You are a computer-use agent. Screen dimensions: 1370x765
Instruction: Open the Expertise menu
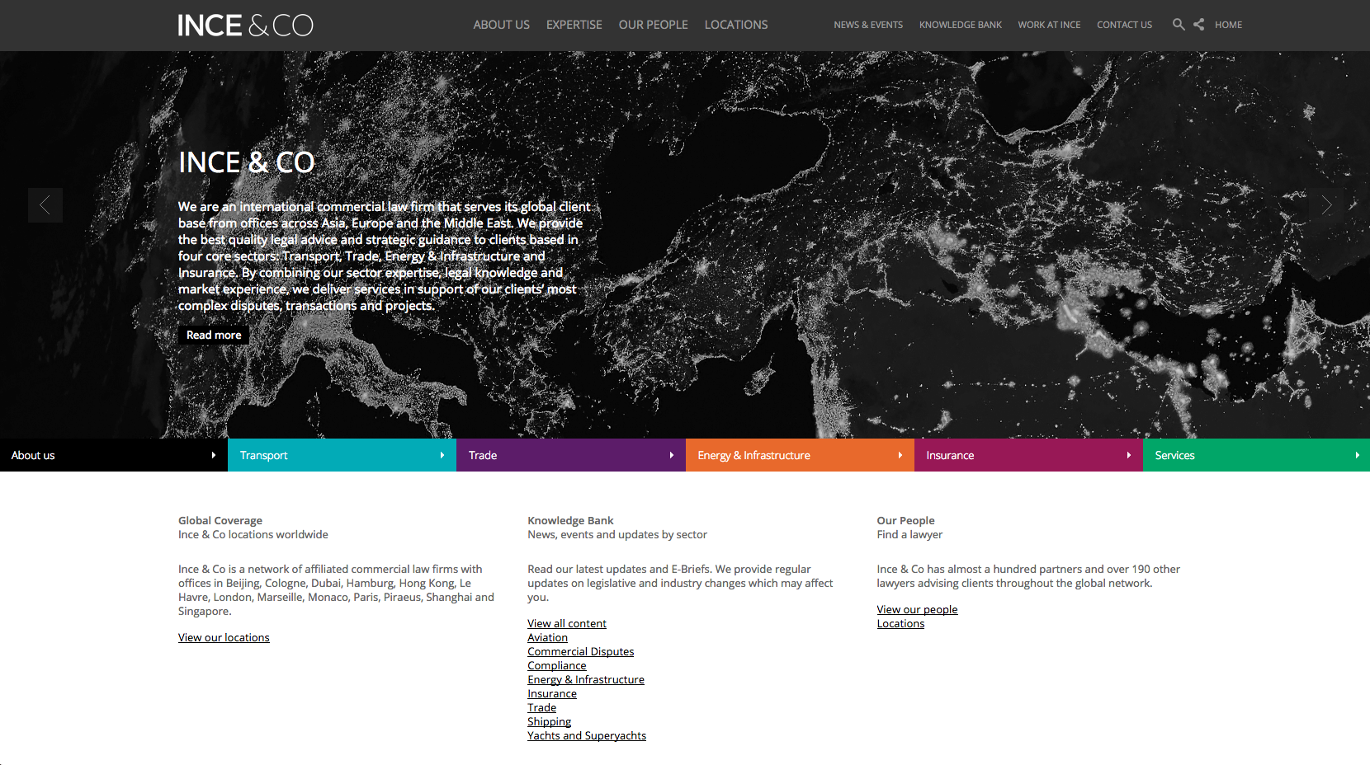click(x=574, y=25)
